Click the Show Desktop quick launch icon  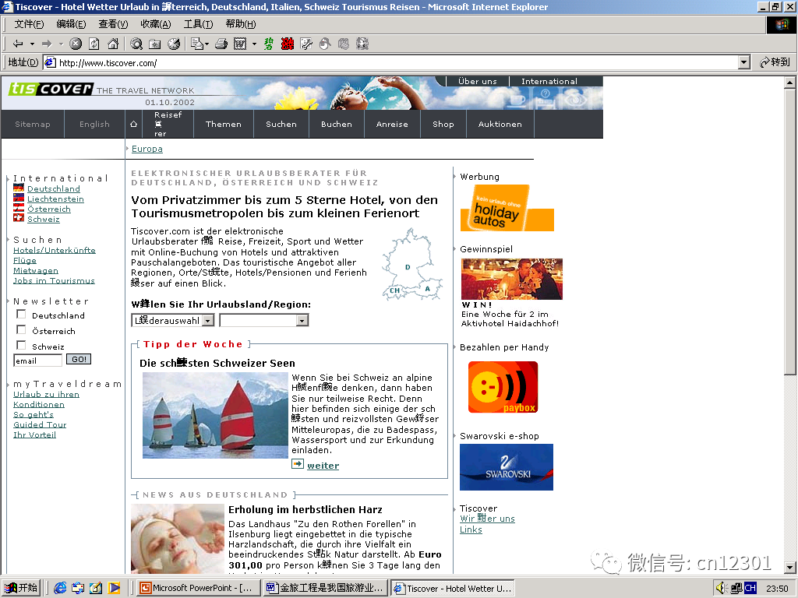tap(96, 588)
